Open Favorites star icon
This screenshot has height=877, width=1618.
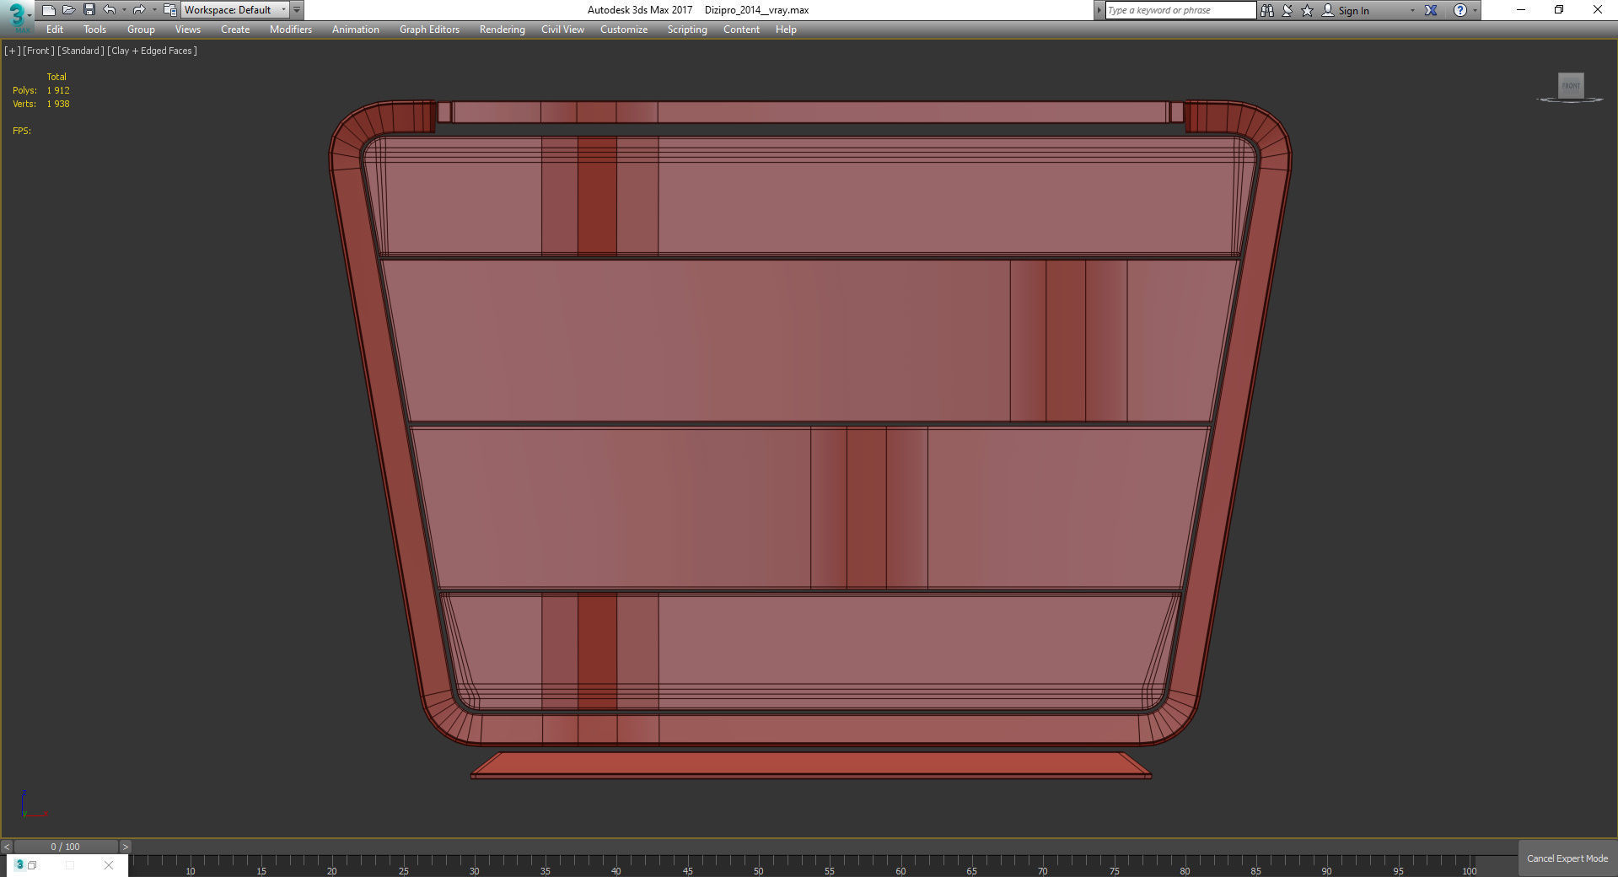pos(1308,10)
